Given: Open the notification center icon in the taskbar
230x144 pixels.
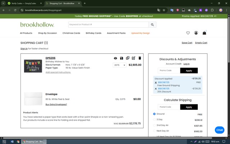Looking at the screenshot, I should [x=224, y=141].
